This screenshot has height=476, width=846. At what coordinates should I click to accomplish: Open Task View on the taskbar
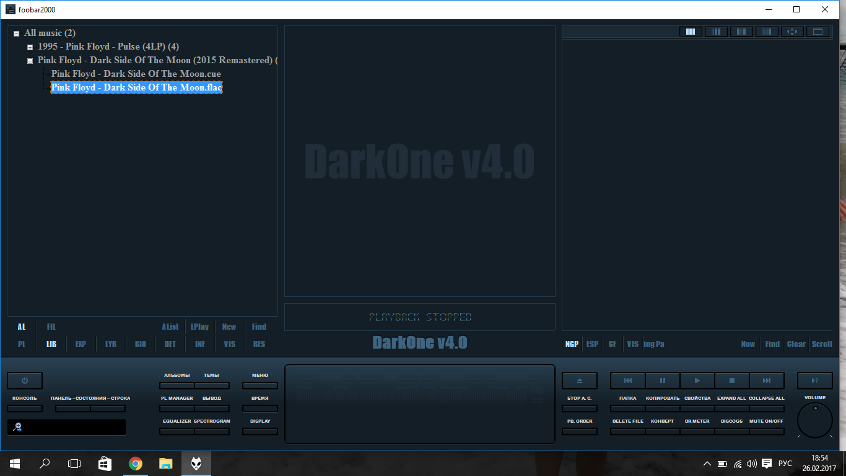[x=74, y=464]
